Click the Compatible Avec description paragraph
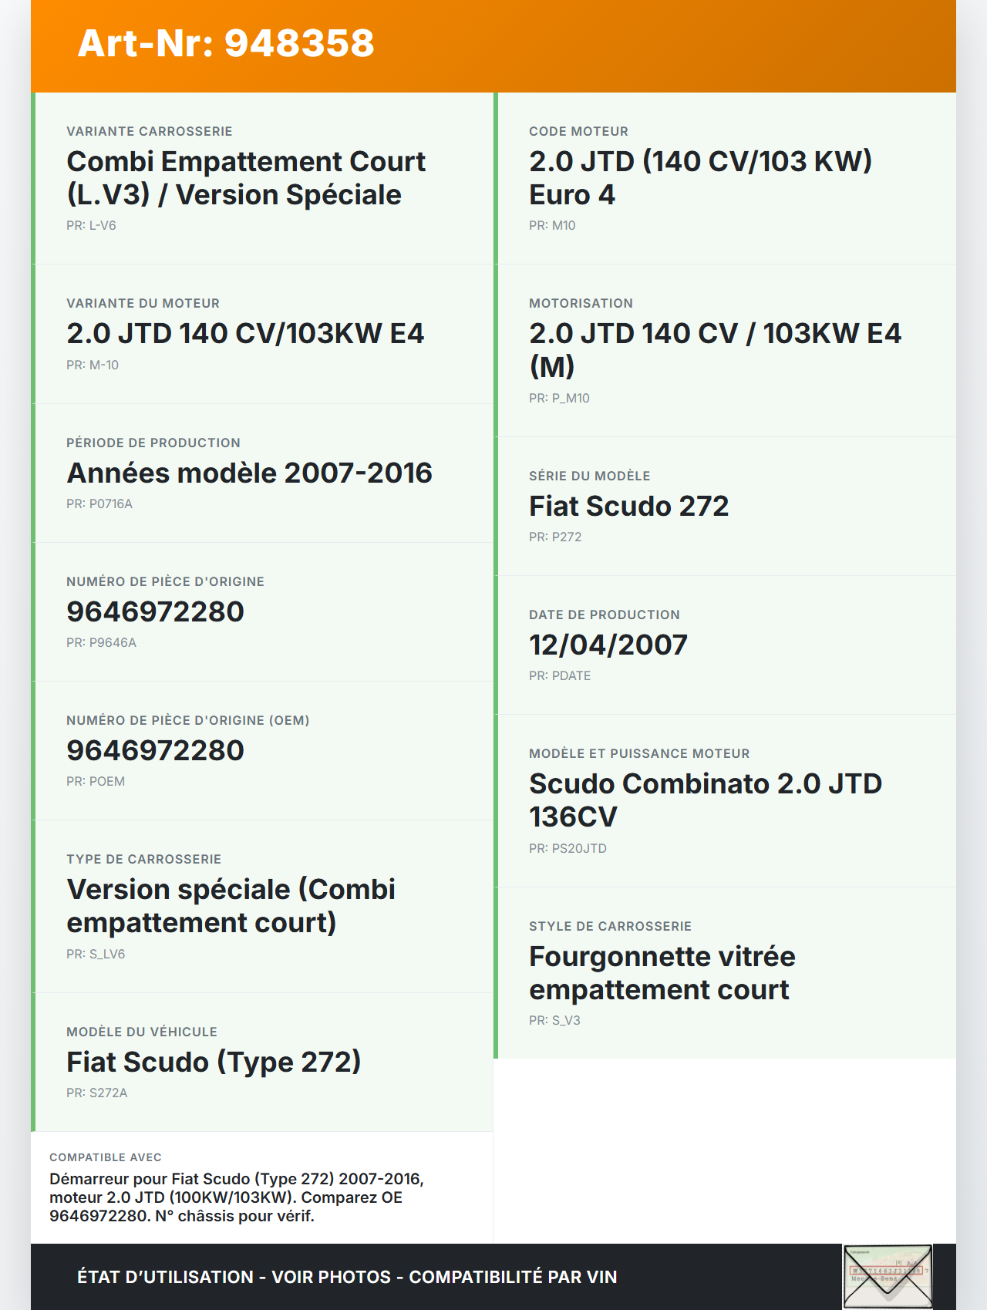The image size is (987, 1310). pos(237,1197)
